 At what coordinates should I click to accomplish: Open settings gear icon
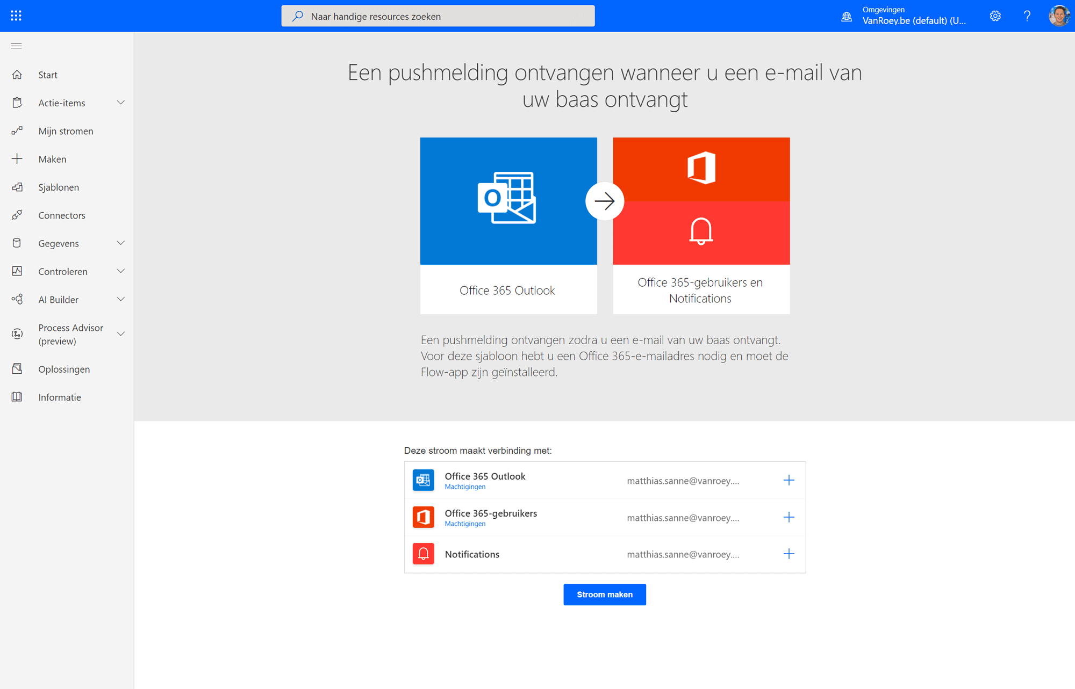(x=995, y=16)
